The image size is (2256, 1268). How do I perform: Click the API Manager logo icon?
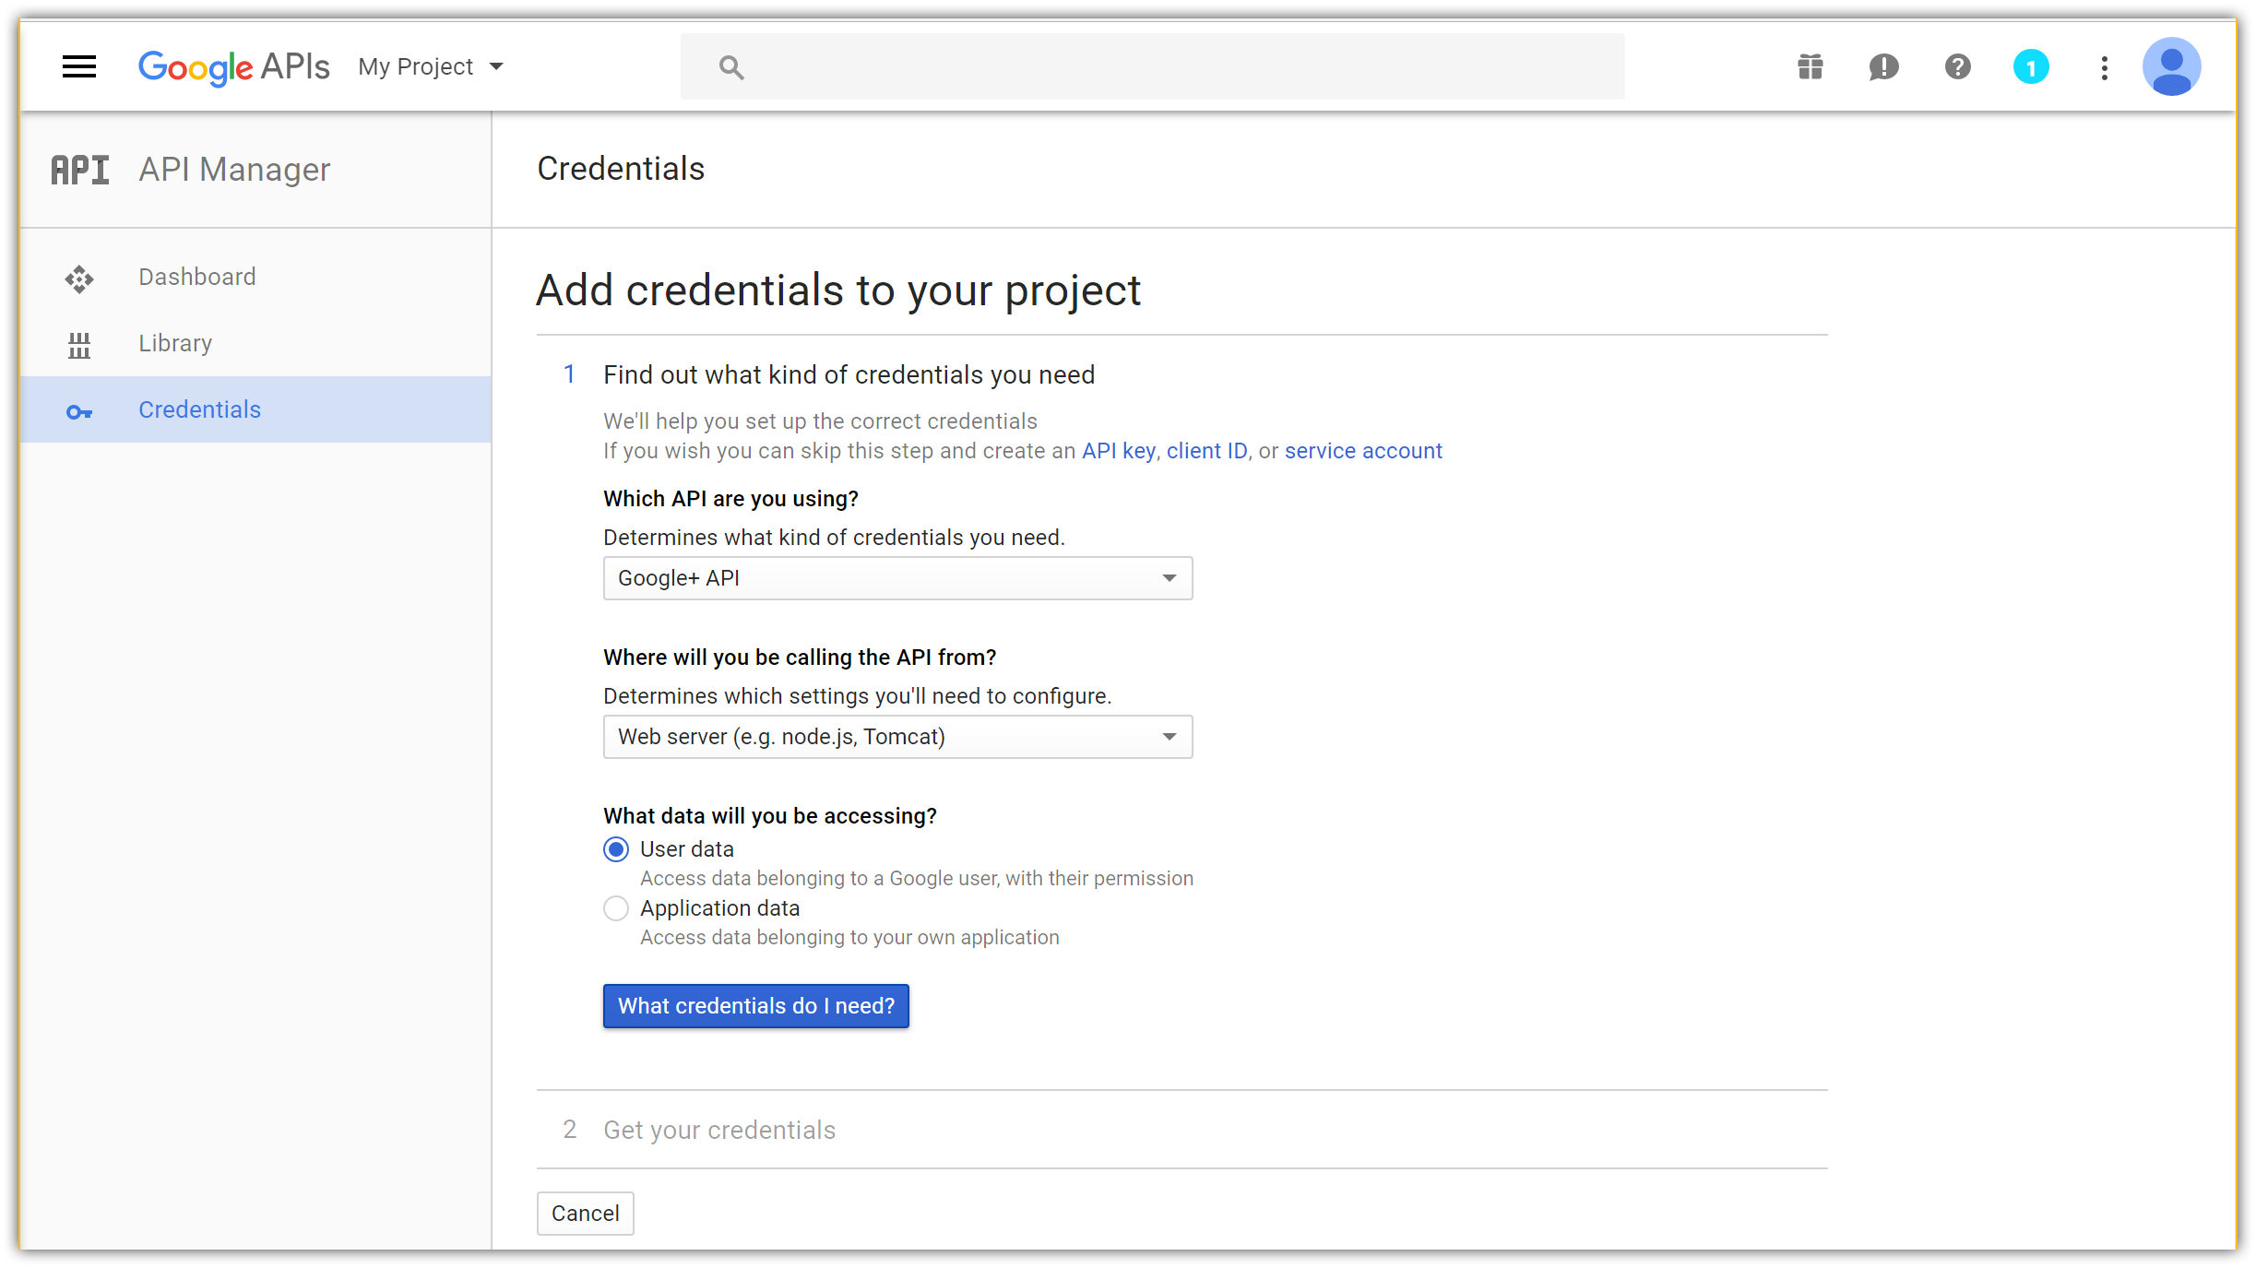point(79,170)
